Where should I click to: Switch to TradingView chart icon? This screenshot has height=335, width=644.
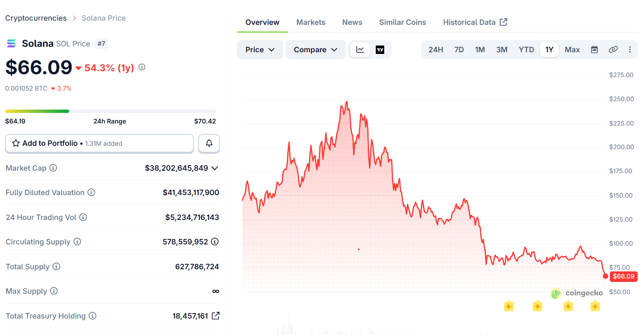pyautogui.click(x=380, y=50)
